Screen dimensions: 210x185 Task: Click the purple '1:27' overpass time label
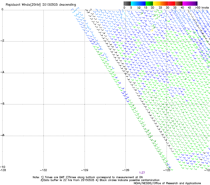[x=142, y=173]
